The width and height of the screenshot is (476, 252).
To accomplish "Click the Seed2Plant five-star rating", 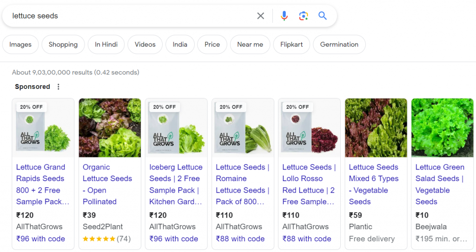I will (x=98, y=239).
